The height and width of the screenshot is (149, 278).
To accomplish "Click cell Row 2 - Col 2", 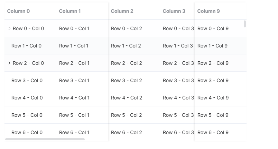I will 127,63.
